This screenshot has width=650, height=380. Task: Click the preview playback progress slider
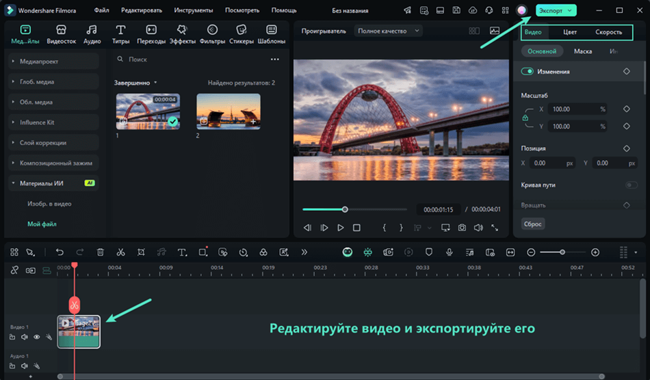click(x=355, y=209)
